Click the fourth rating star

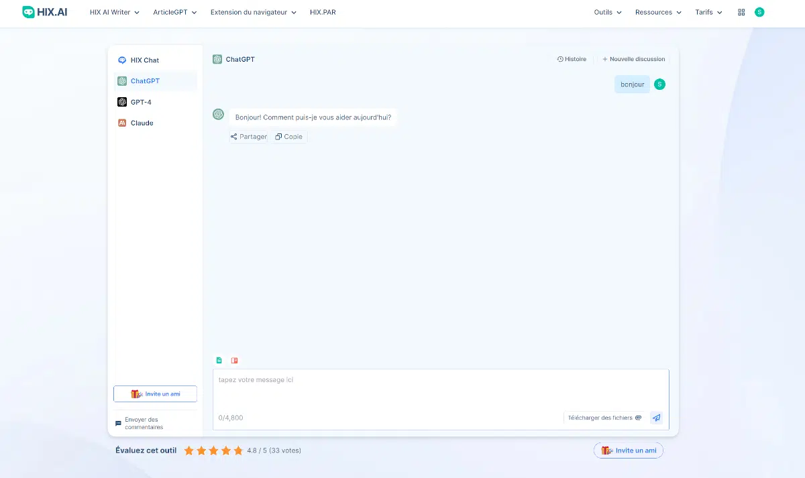[x=226, y=451]
